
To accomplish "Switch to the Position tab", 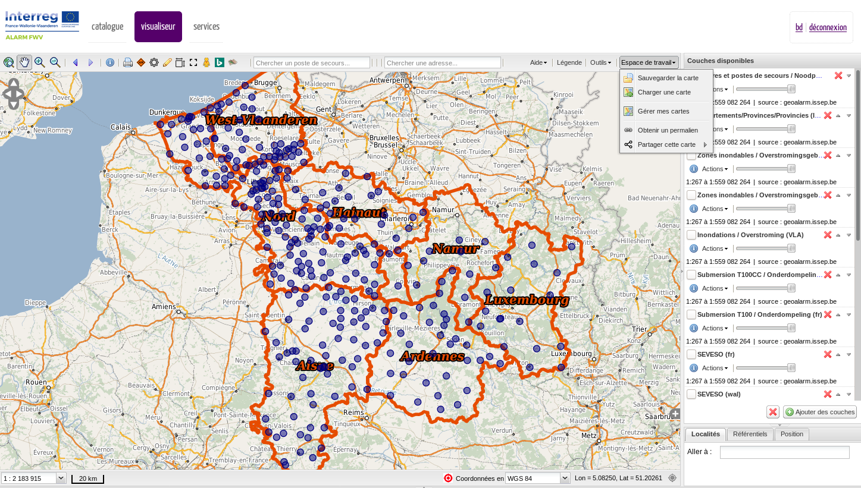I will click(x=792, y=435).
